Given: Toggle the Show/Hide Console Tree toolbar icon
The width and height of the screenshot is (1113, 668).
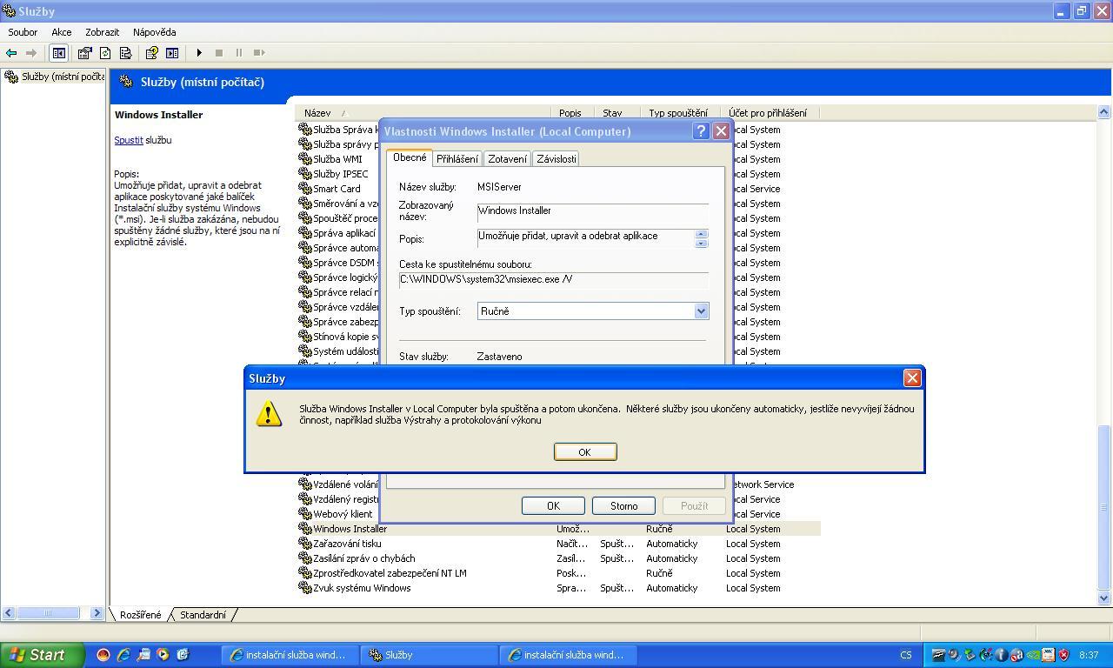Looking at the screenshot, I should 58,53.
